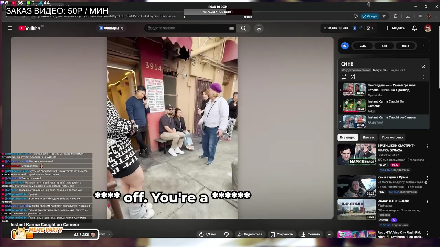
Task: Select the 1.4x stat pill
Action: [384, 46]
